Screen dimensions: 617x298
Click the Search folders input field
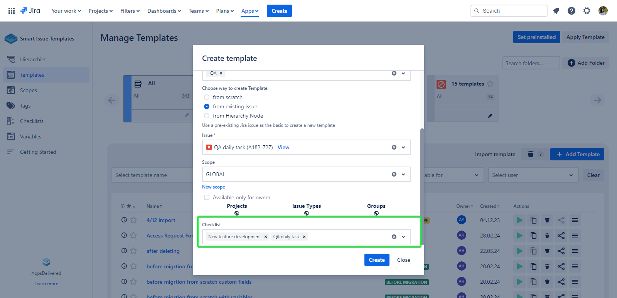coord(531,63)
